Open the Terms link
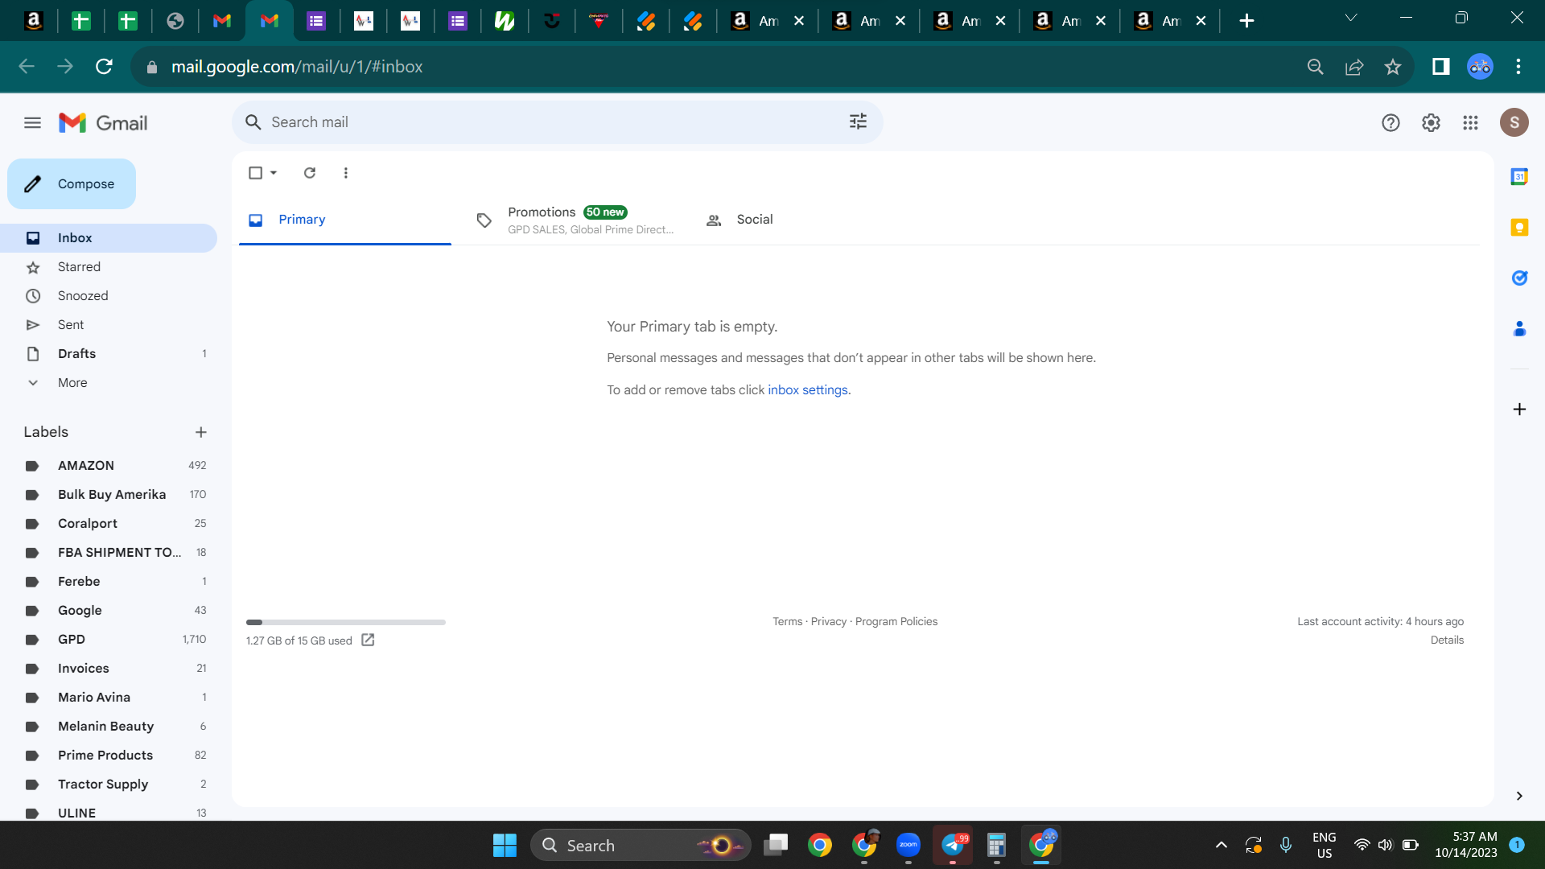Screen dimensions: 1545x869 [787, 622]
